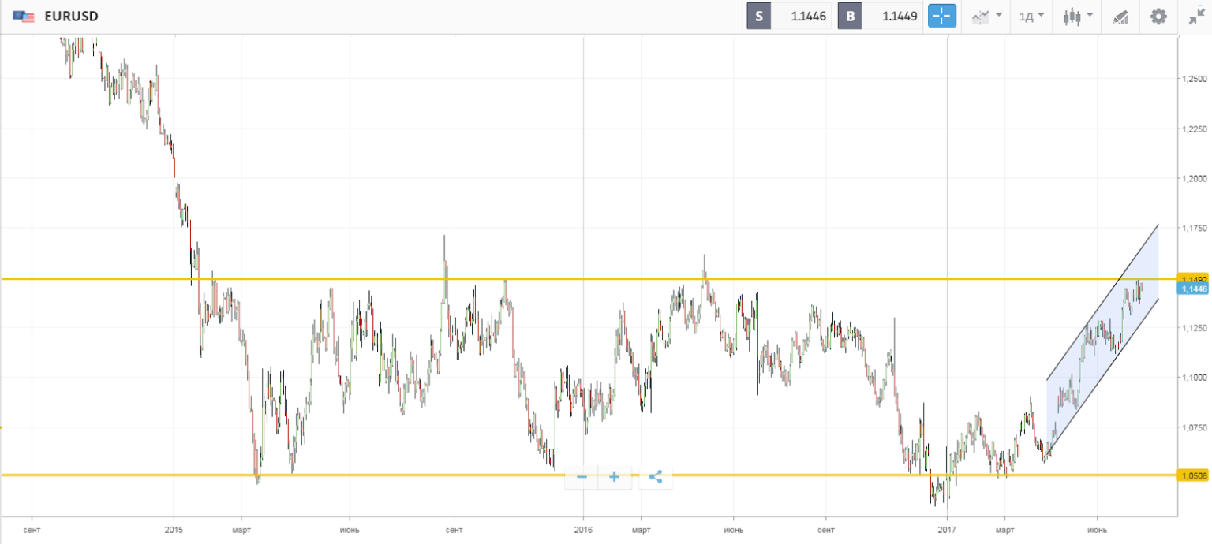This screenshot has height=544, width=1212.
Task: Open the 1Д timeframe dropdown
Action: tap(1031, 16)
